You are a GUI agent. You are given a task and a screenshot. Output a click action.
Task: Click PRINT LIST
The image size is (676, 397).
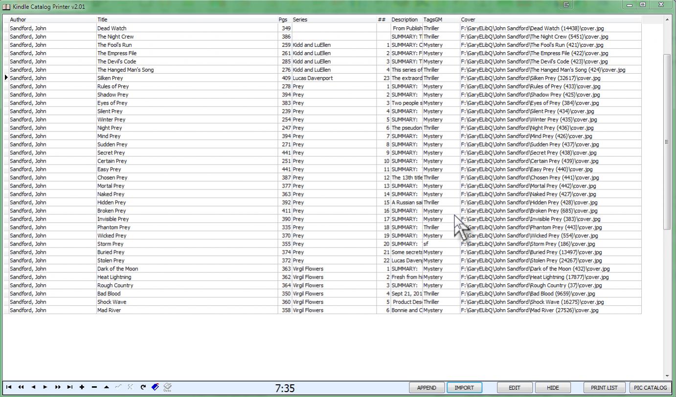point(604,388)
